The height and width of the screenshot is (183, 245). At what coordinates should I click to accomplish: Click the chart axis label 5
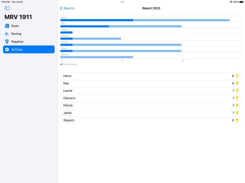122,61
